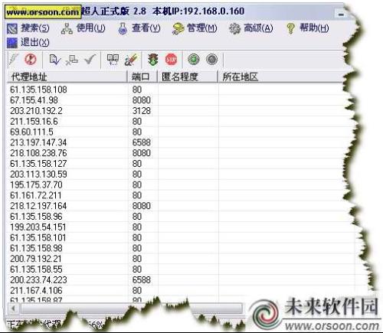The height and width of the screenshot is (333, 383).
Task: Click the 帮助 question mark icon
Action: (290, 28)
